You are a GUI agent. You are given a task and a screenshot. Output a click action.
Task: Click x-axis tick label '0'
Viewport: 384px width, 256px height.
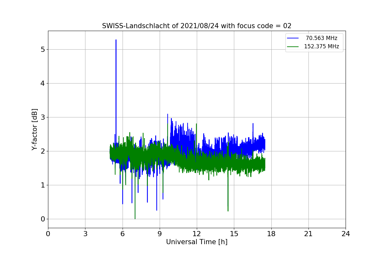48,234
